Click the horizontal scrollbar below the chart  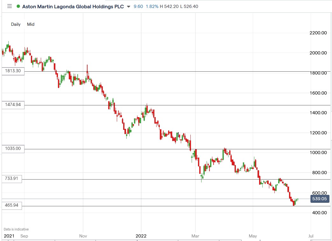click(x=166, y=240)
